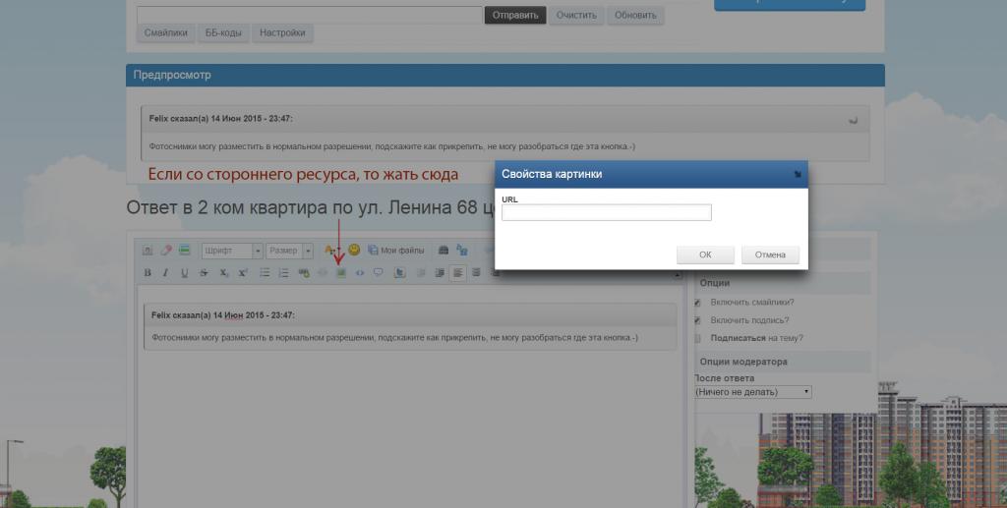Open the 'Размер' size dropdown
This screenshot has height=508, width=1007.
pyautogui.click(x=290, y=251)
